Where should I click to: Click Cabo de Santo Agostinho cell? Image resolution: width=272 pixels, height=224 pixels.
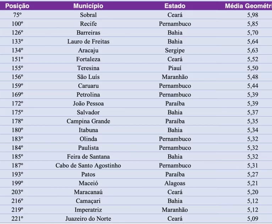coord(88,166)
